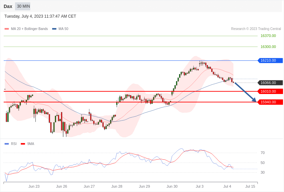Toggle MA 20 + Bollinger Bands legend
The image size is (284, 192).
click(x=26, y=29)
